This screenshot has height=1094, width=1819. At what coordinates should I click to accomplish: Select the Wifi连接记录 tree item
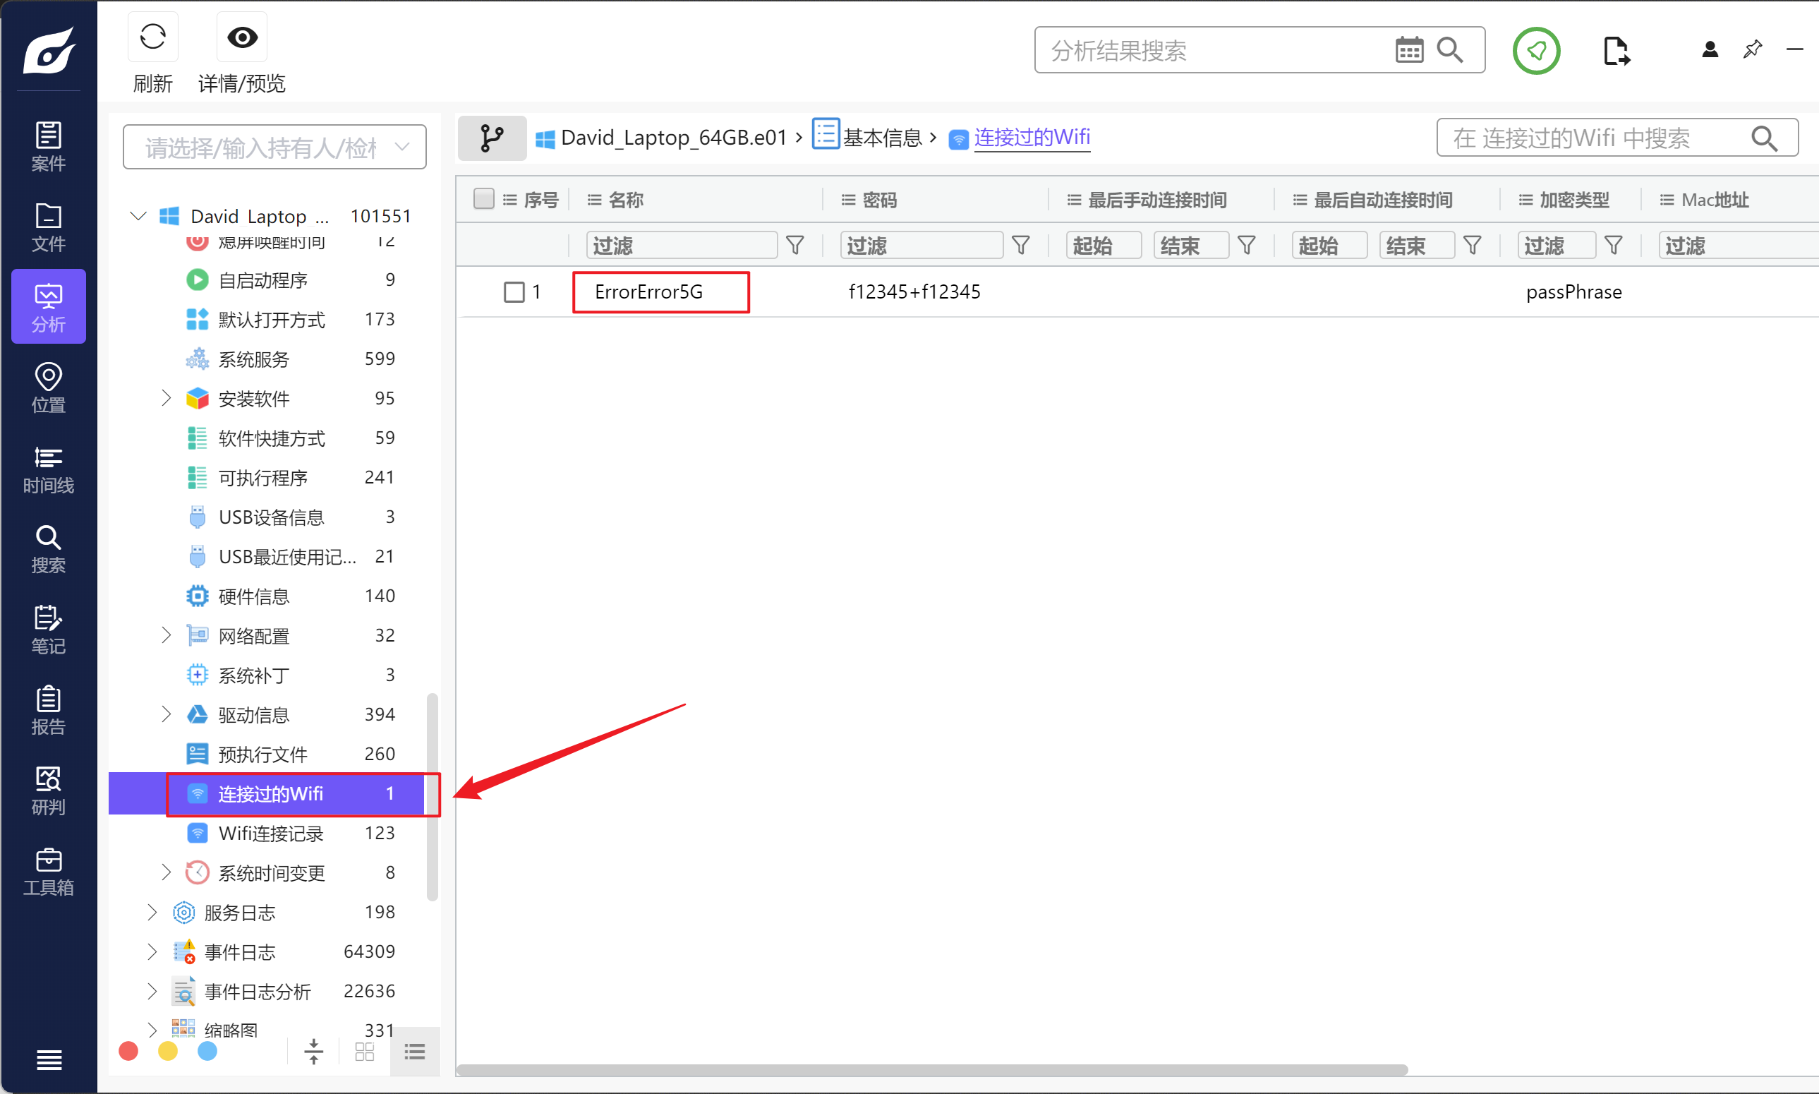point(270,833)
